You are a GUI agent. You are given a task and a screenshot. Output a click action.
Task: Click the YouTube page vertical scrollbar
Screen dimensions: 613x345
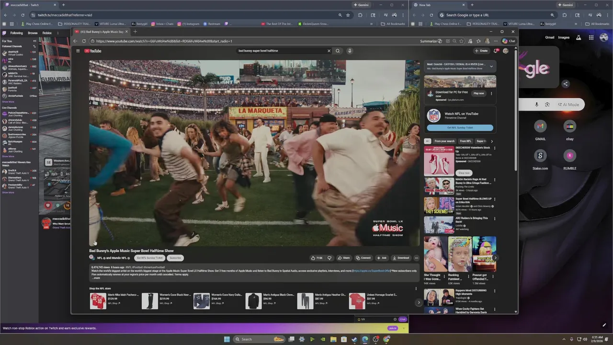click(516, 109)
